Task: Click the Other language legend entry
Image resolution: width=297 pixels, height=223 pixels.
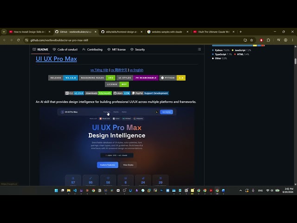Action: 220,59
